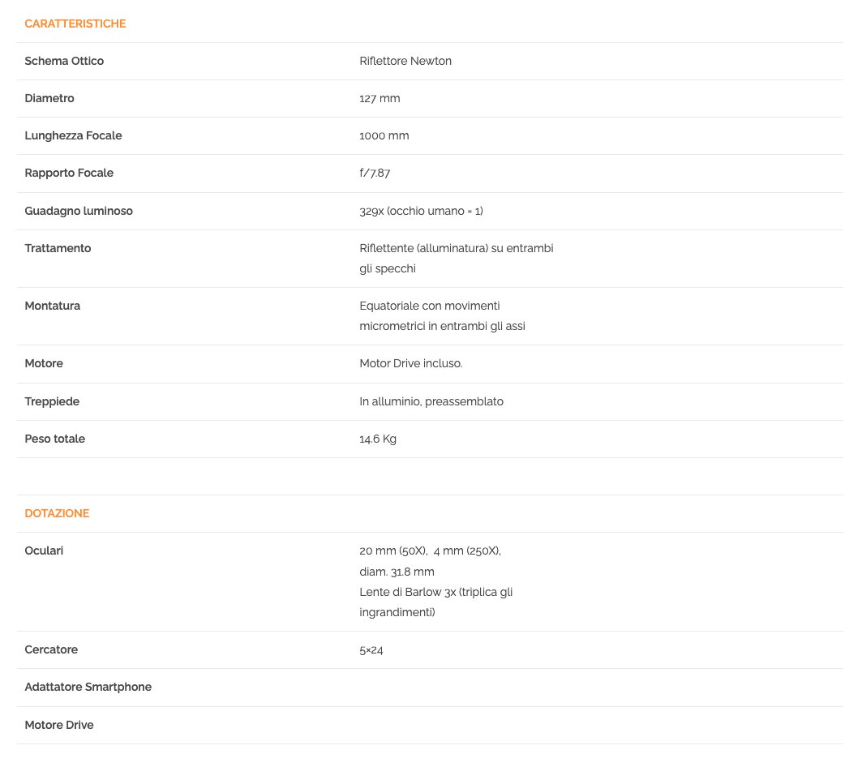The width and height of the screenshot is (862, 767).
Task: Click the Trattamento row label
Action: (x=58, y=248)
